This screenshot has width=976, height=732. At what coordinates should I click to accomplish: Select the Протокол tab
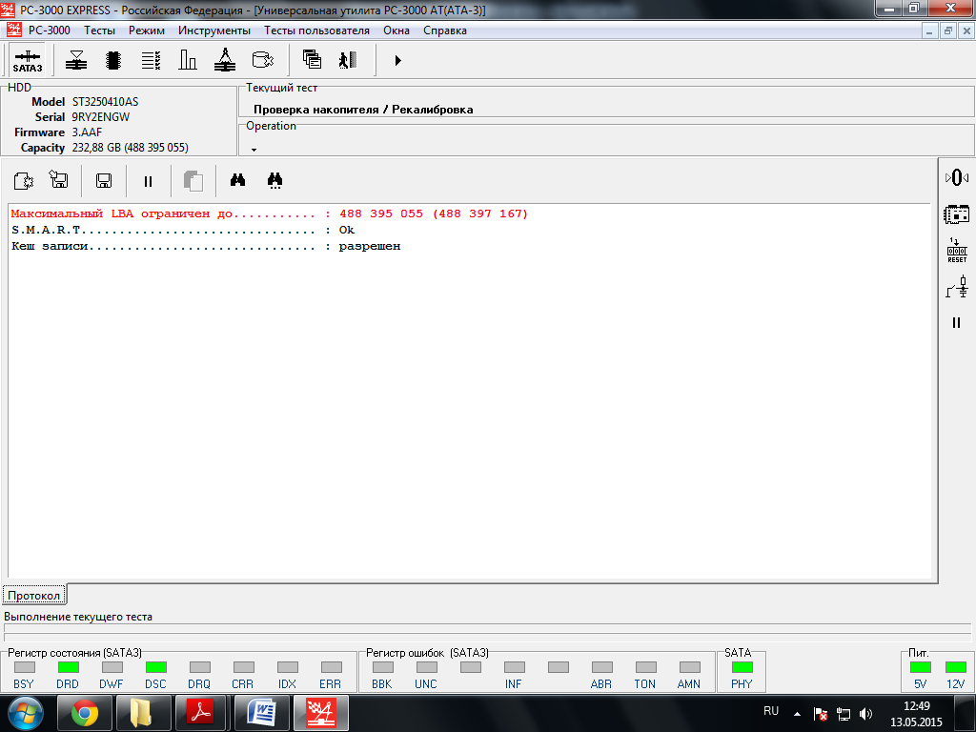tap(33, 596)
